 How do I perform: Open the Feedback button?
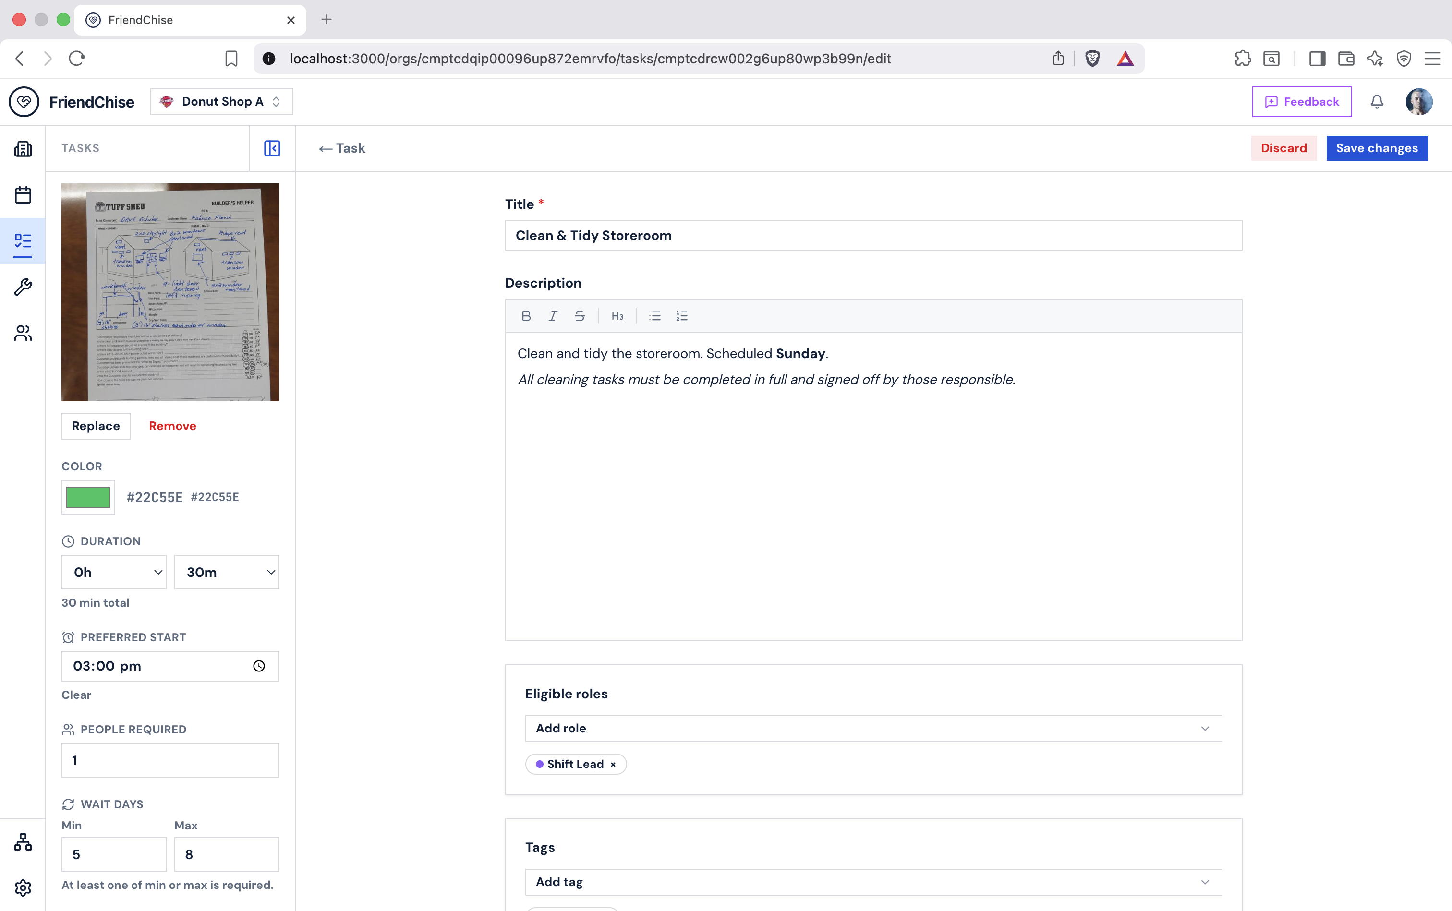click(1302, 102)
